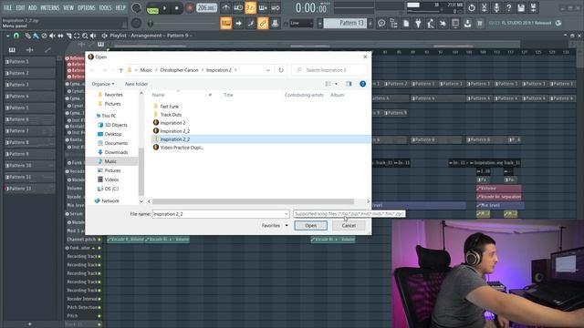Save the project with the floppy disk icon
584x328 pixels.
click(x=521, y=7)
